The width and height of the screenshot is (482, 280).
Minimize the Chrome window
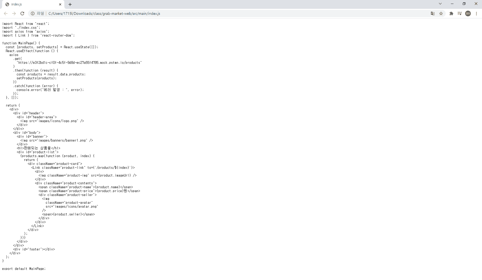[452, 4]
